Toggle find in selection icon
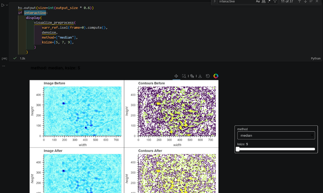The height and width of the screenshot is (193, 323). (311, 2)
